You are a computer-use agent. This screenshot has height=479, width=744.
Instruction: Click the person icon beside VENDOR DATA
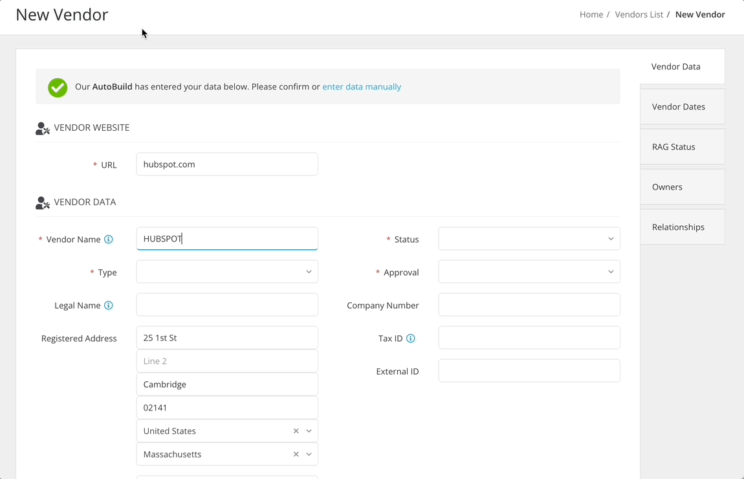(x=42, y=202)
